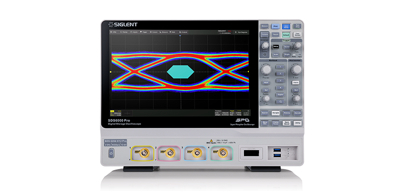Click the horizontal timebase knob
403x191 pixels.
pyautogui.click(x=296, y=70)
